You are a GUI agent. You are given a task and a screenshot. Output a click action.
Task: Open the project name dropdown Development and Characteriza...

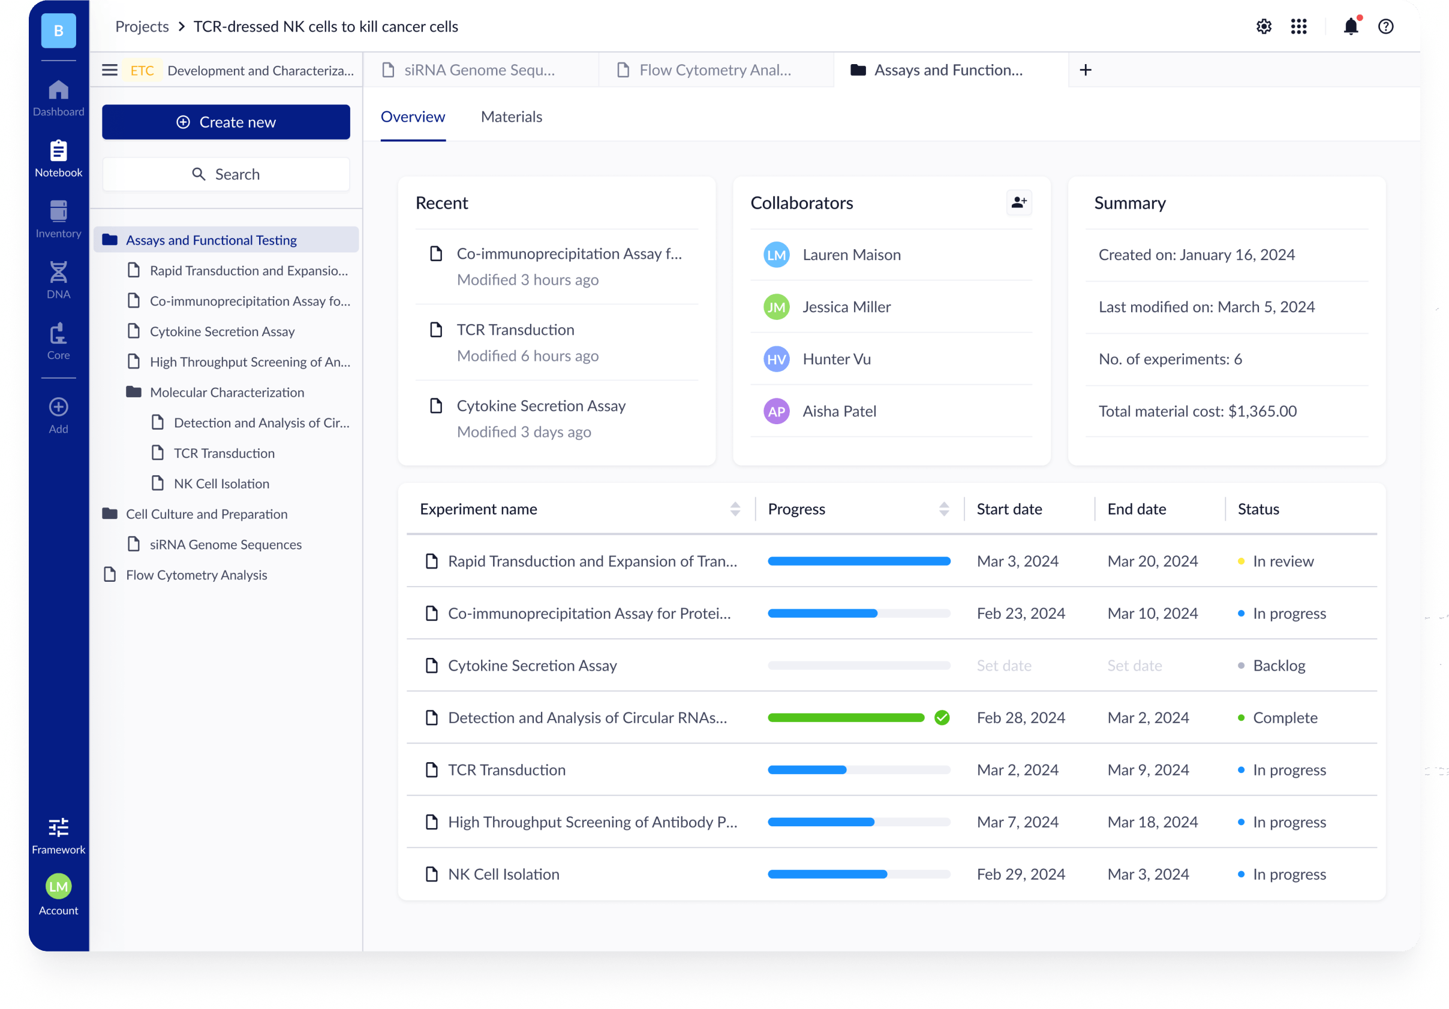click(260, 70)
